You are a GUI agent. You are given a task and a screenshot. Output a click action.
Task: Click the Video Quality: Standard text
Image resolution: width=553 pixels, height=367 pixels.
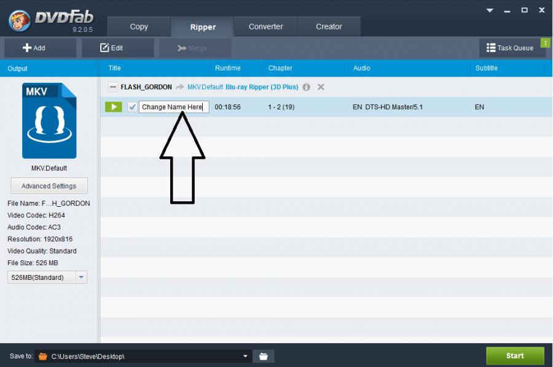point(42,251)
